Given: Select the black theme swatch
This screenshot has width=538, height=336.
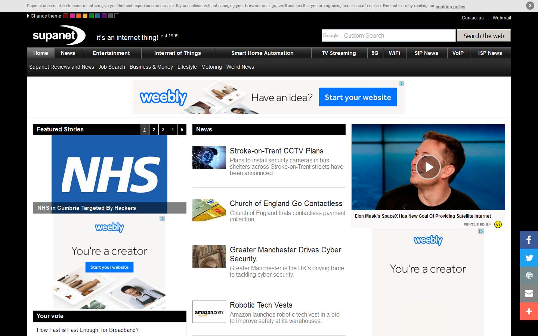Looking at the screenshot, I should point(117,16).
